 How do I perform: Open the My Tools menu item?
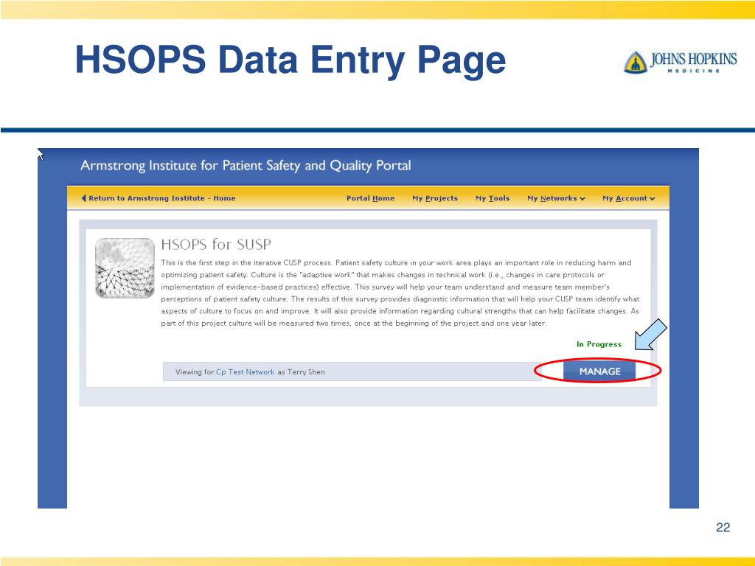coord(492,198)
